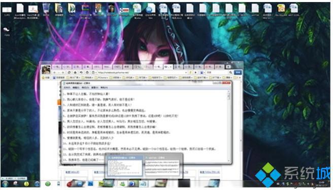Image resolution: width=333 pixels, height=190 pixels.
Task: Open a new browser tab
Action: pos(228,67)
